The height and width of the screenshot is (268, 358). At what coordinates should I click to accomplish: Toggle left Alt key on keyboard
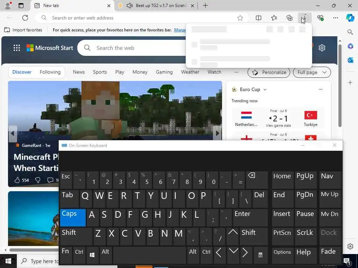pyautogui.click(x=106, y=255)
